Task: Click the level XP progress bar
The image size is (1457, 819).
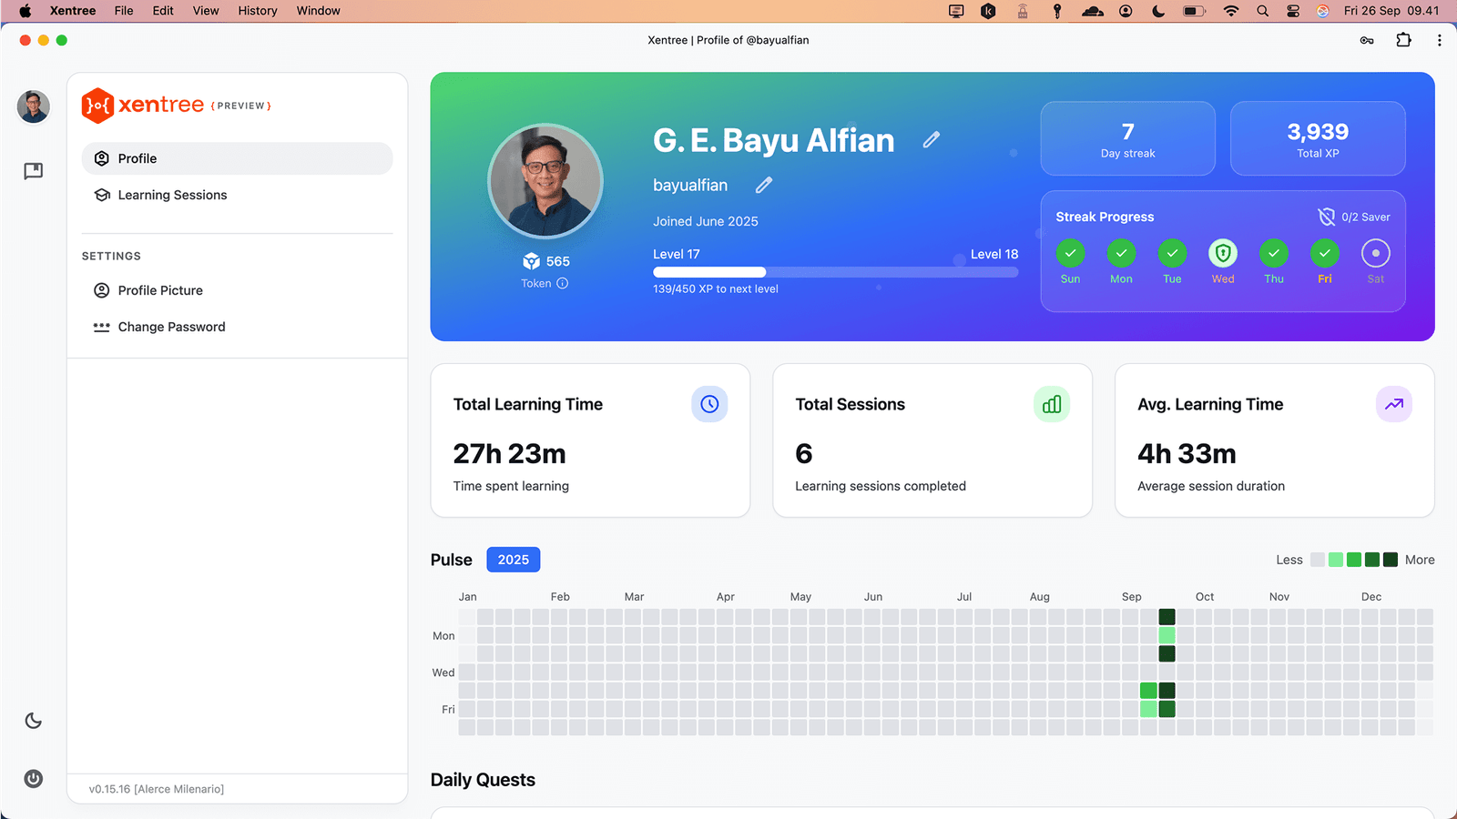Action: coord(835,272)
